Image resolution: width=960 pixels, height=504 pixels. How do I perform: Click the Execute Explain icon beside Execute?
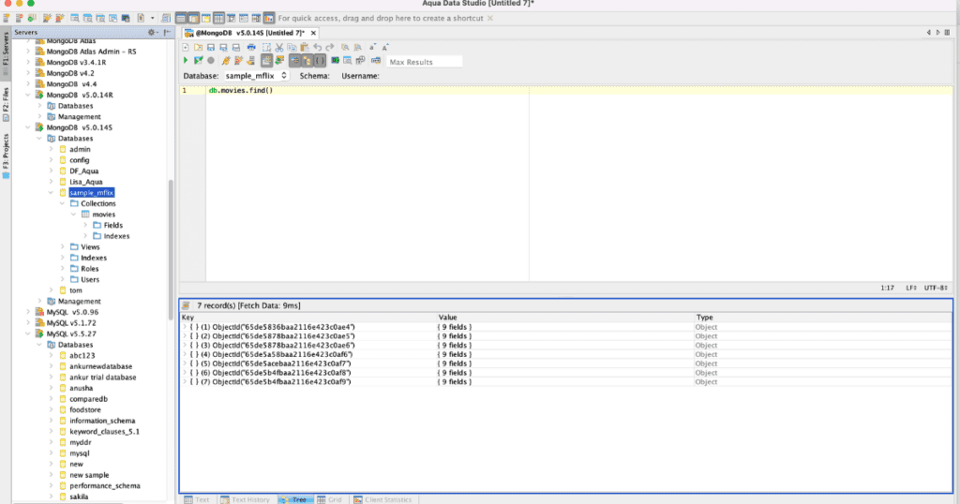pyautogui.click(x=199, y=61)
